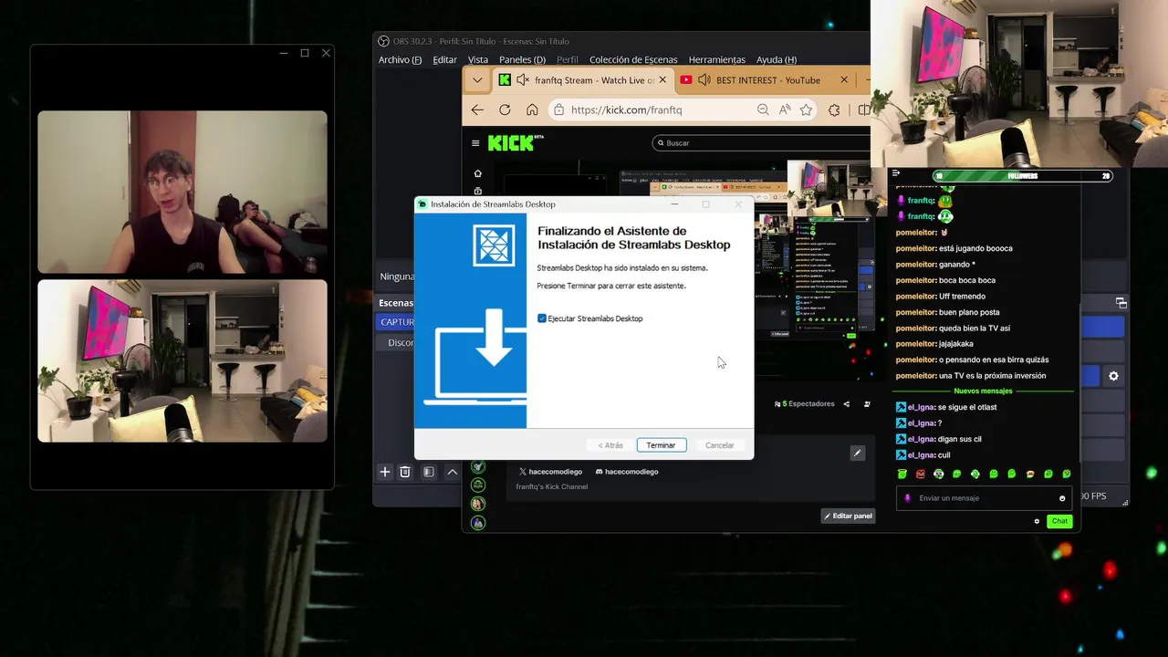
Task: Open Herramientas menu in OBS
Action: click(716, 60)
